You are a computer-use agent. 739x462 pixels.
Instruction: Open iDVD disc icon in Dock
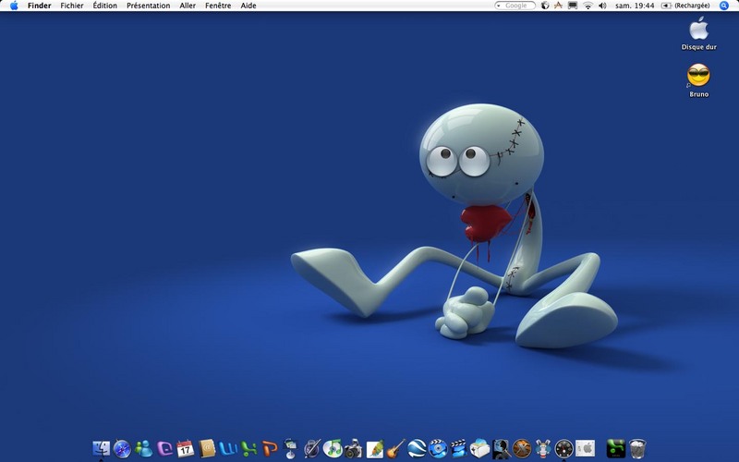pyautogui.click(x=438, y=448)
